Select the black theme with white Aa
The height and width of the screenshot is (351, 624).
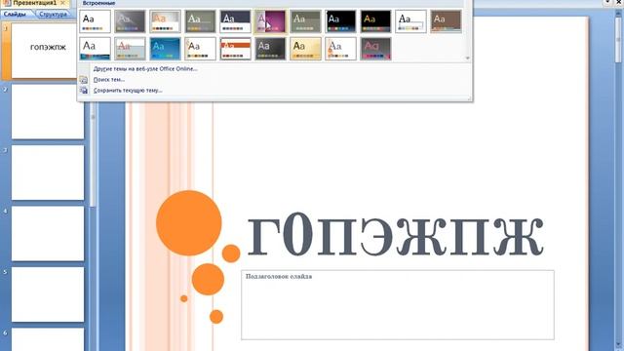(340, 21)
